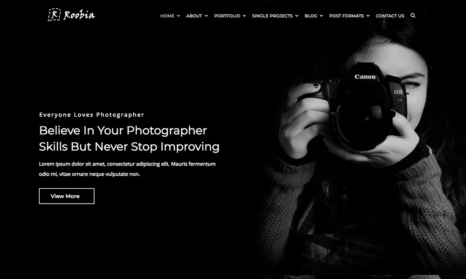The image size is (466, 279).
Task: Open the Blog menu item
Action: pyautogui.click(x=311, y=16)
